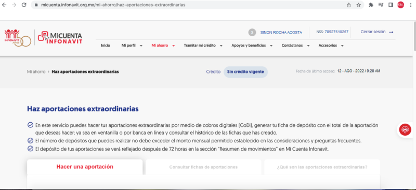Viewport: 416px width, 190px height.
Task: Expand the Mi perfil dropdown arrow
Action: pyautogui.click(x=141, y=46)
